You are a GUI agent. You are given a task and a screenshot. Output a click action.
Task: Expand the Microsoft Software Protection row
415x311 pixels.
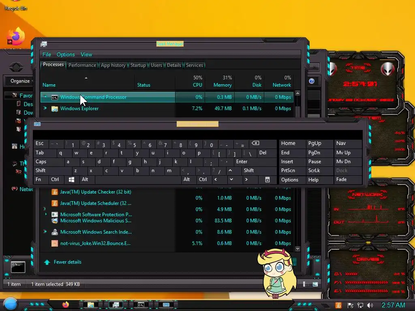click(45, 214)
